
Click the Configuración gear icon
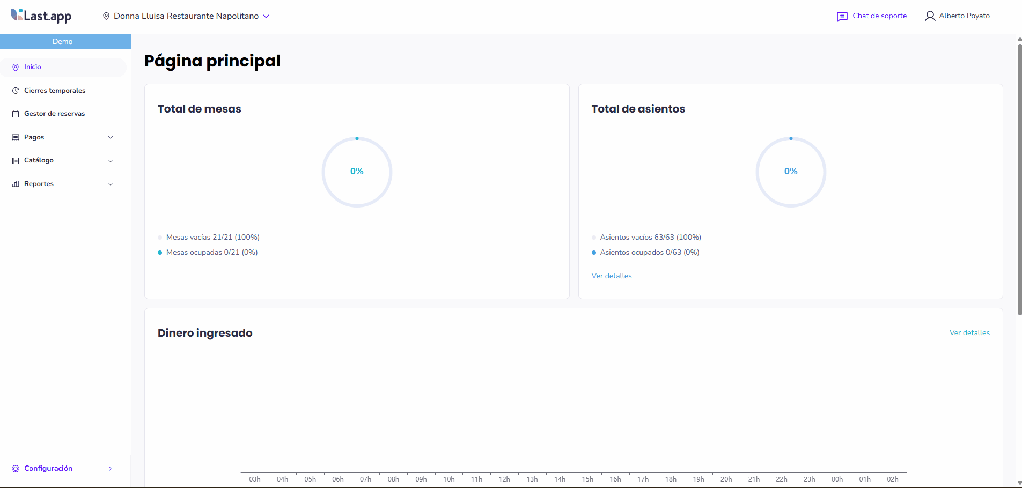tap(16, 469)
